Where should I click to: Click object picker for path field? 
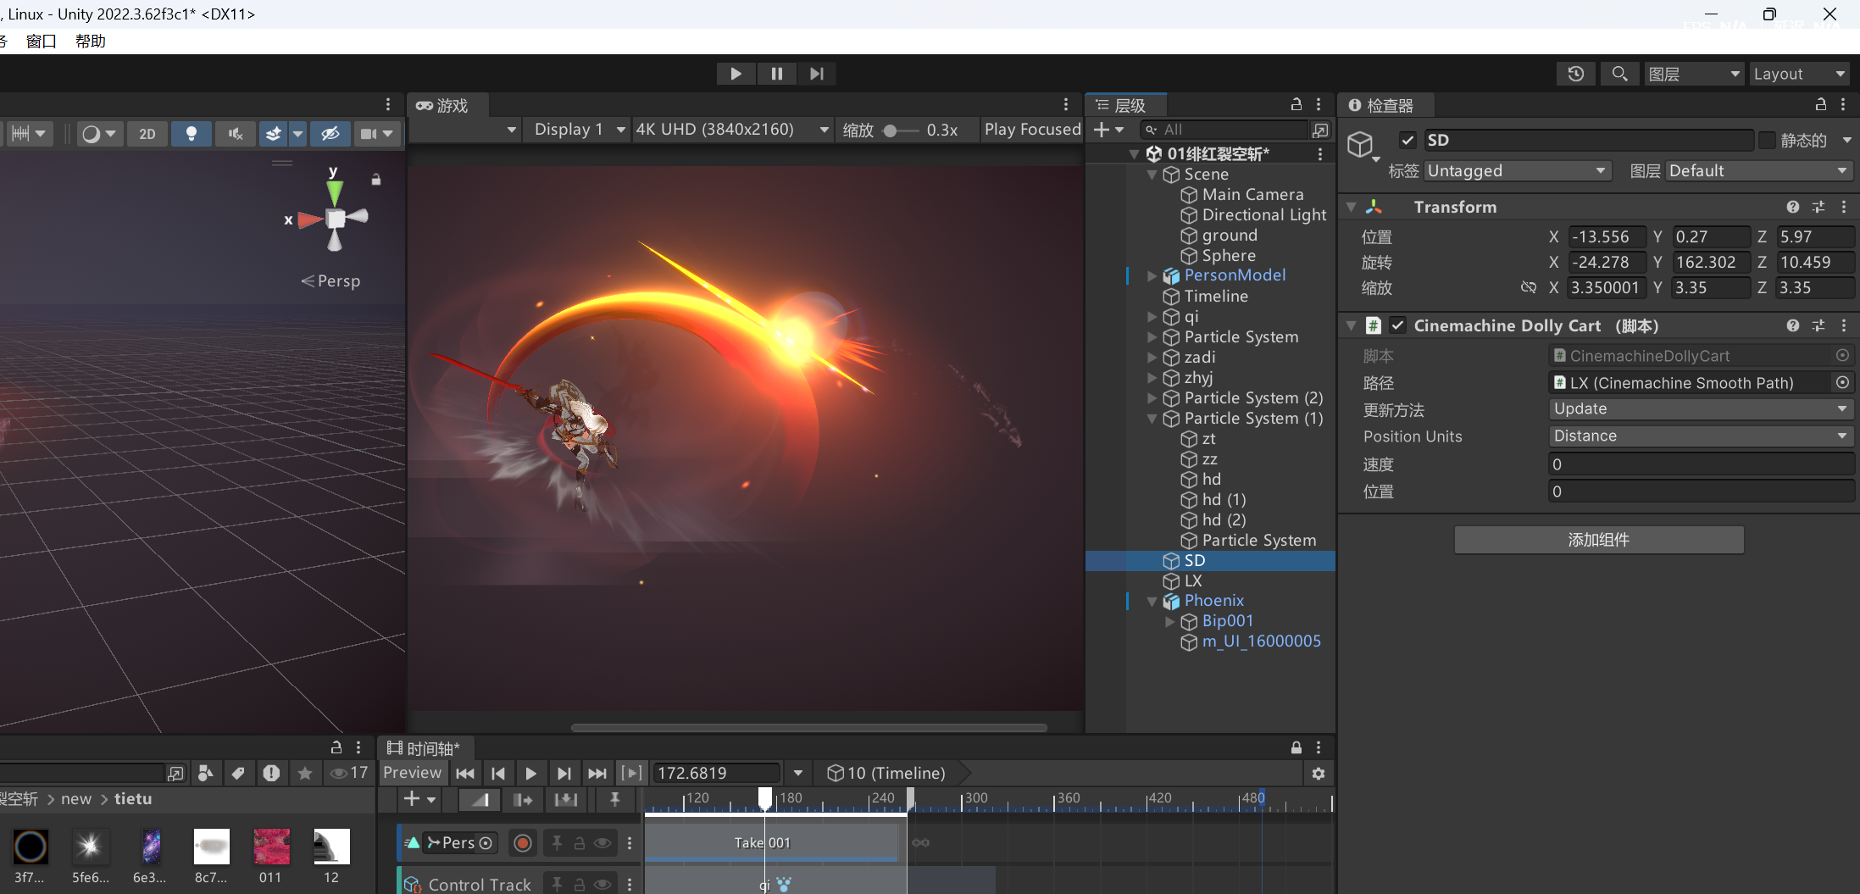pyautogui.click(x=1842, y=383)
